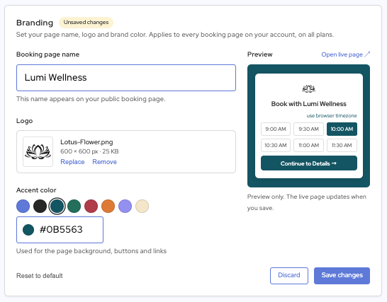Click the accent color hex input

[60, 230]
